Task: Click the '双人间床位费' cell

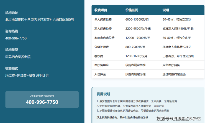Action: coord(103,29)
